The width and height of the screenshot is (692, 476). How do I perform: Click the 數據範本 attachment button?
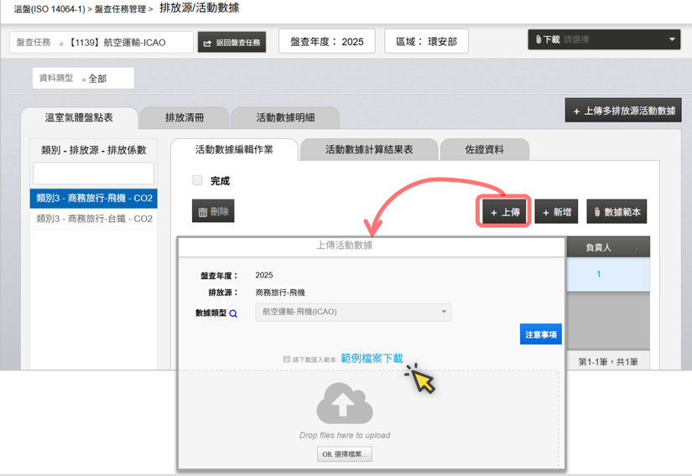(x=617, y=212)
